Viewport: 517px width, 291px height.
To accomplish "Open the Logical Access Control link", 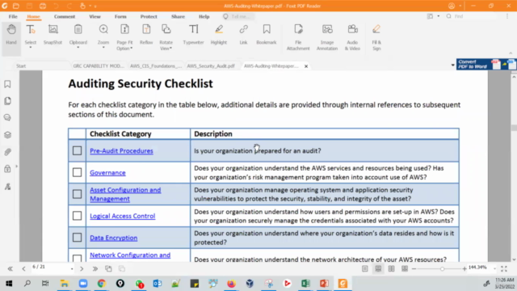I will coord(122,216).
